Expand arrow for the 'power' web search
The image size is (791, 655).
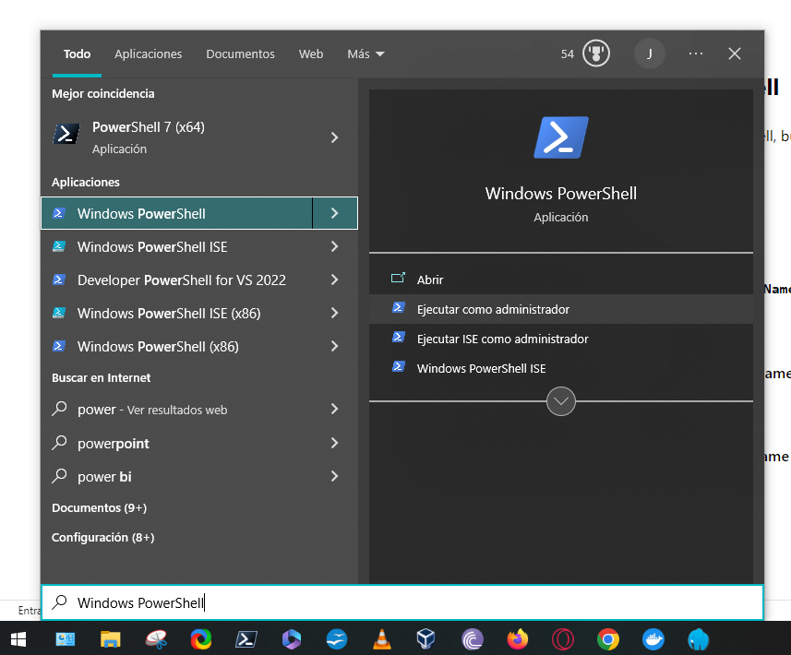coord(334,409)
